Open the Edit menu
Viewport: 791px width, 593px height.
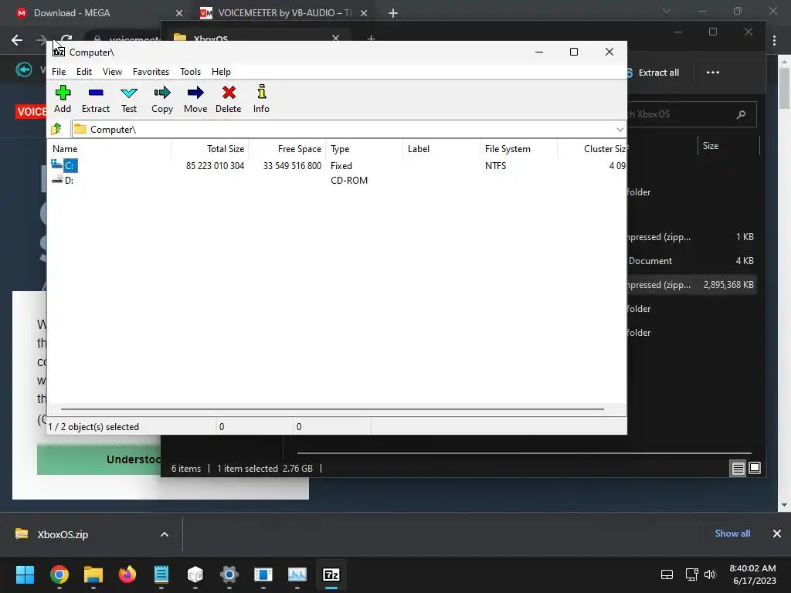(83, 72)
